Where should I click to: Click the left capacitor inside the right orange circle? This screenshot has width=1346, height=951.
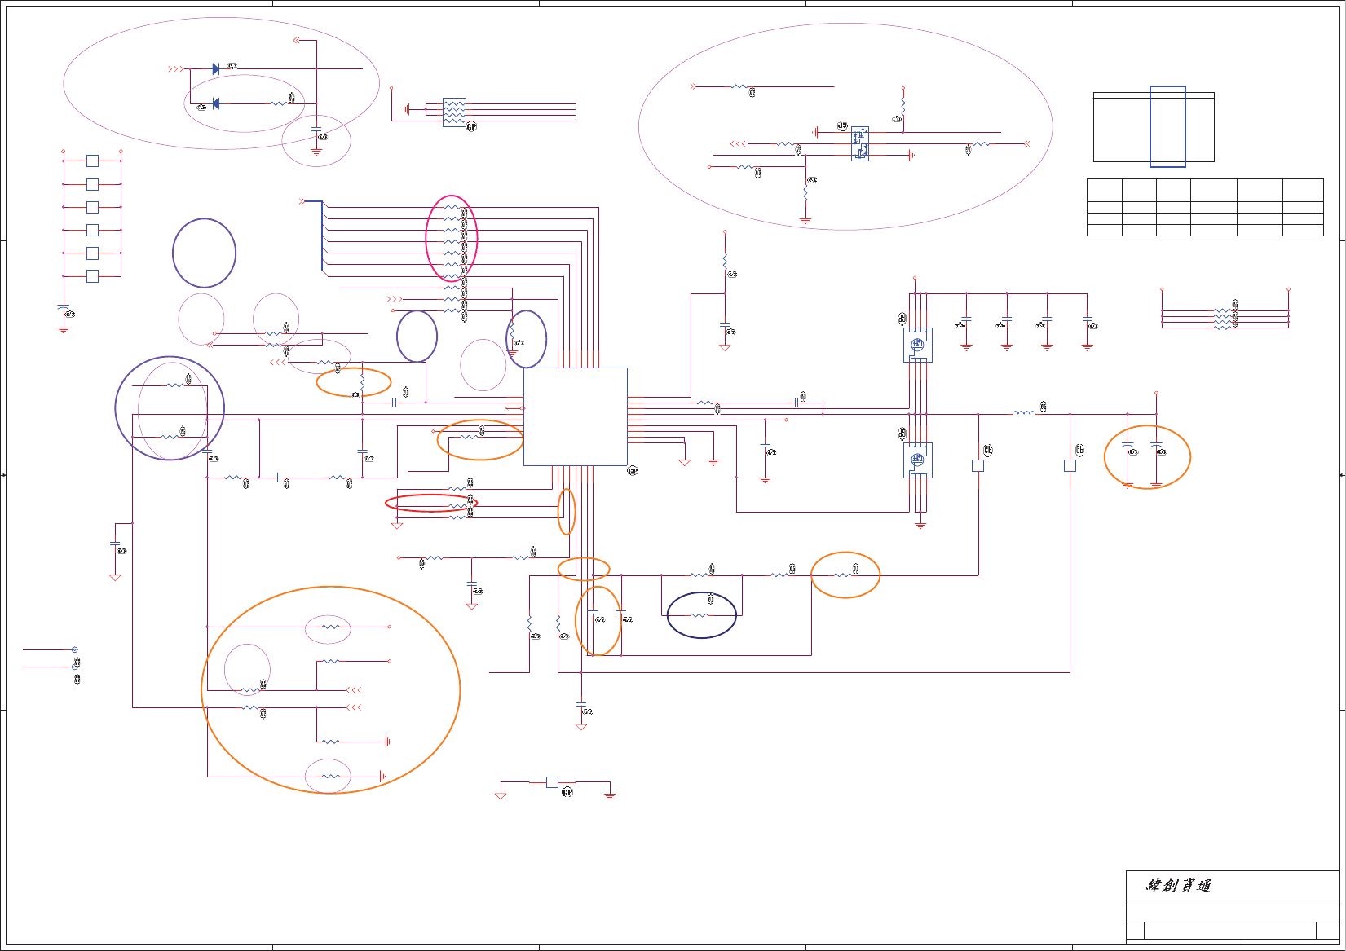coord(1128,446)
